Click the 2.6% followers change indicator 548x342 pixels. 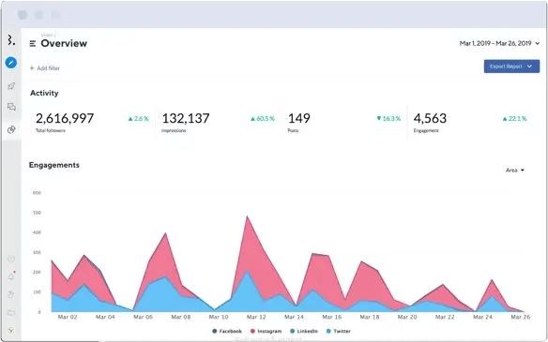(x=138, y=119)
